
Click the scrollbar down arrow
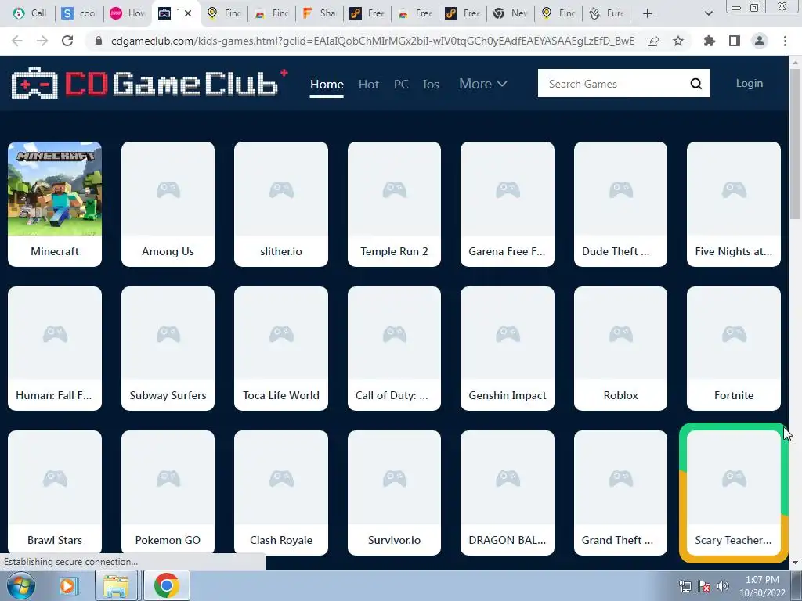coord(795,563)
